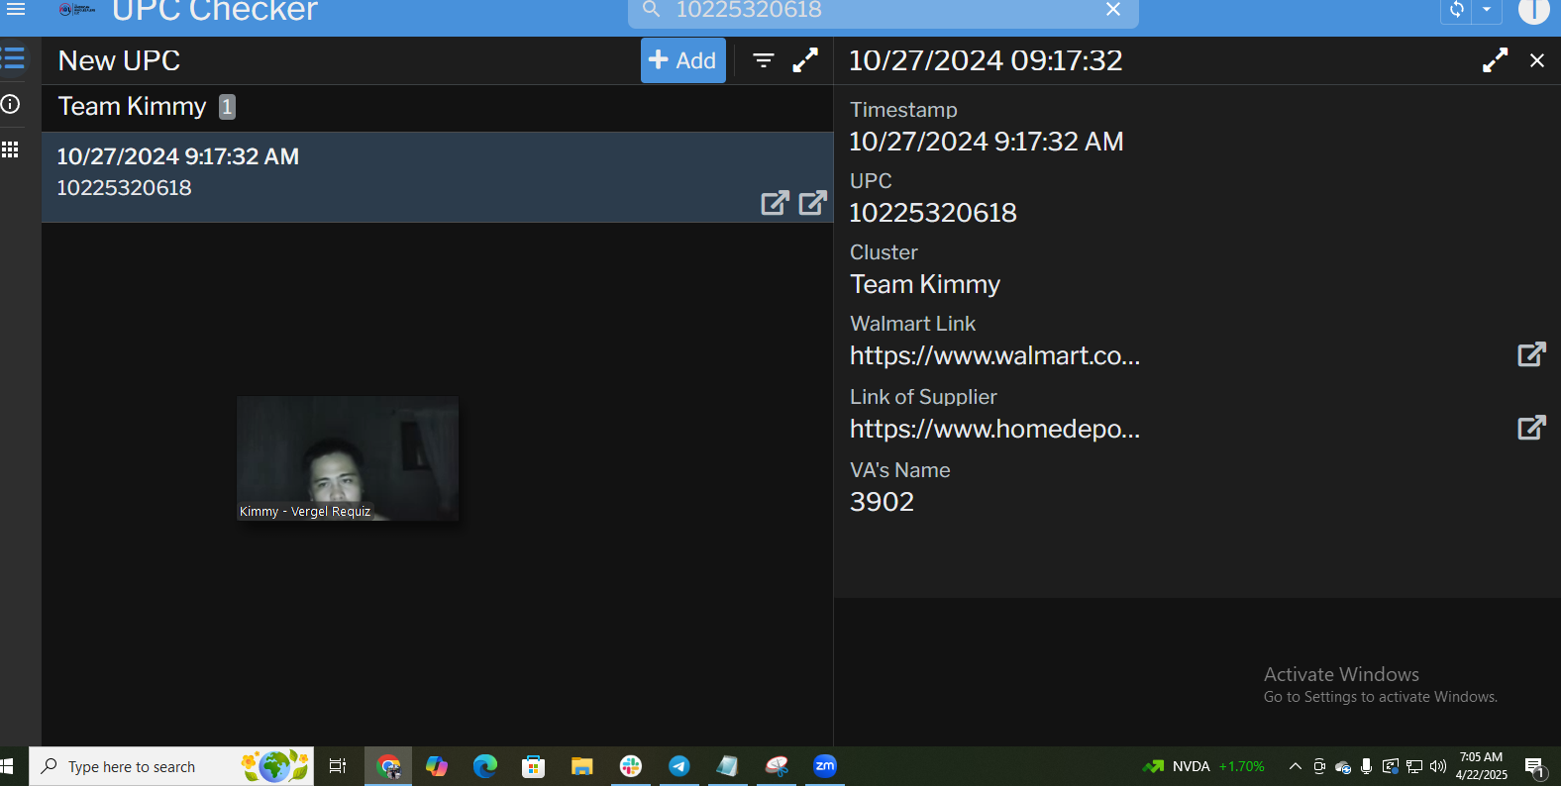The height and width of the screenshot is (786, 1561).
Task: Click the homedepot supplier link text
Action: click(x=994, y=429)
